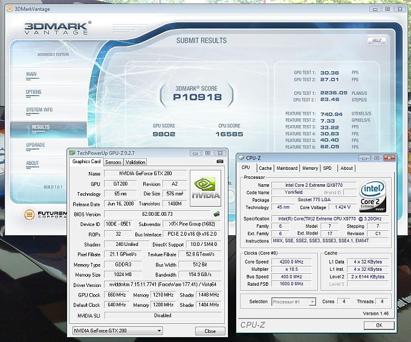Click the GPU Clock 660 MHz field
This screenshot has height=342, width=411.
click(x=117, y=295)
